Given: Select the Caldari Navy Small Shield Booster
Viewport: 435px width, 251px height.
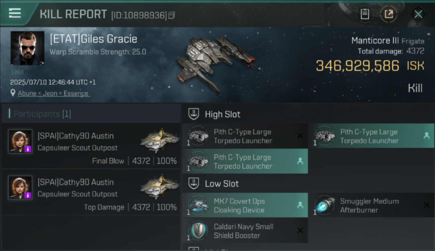Looking at the screenshot, I should tap(245, 231).
